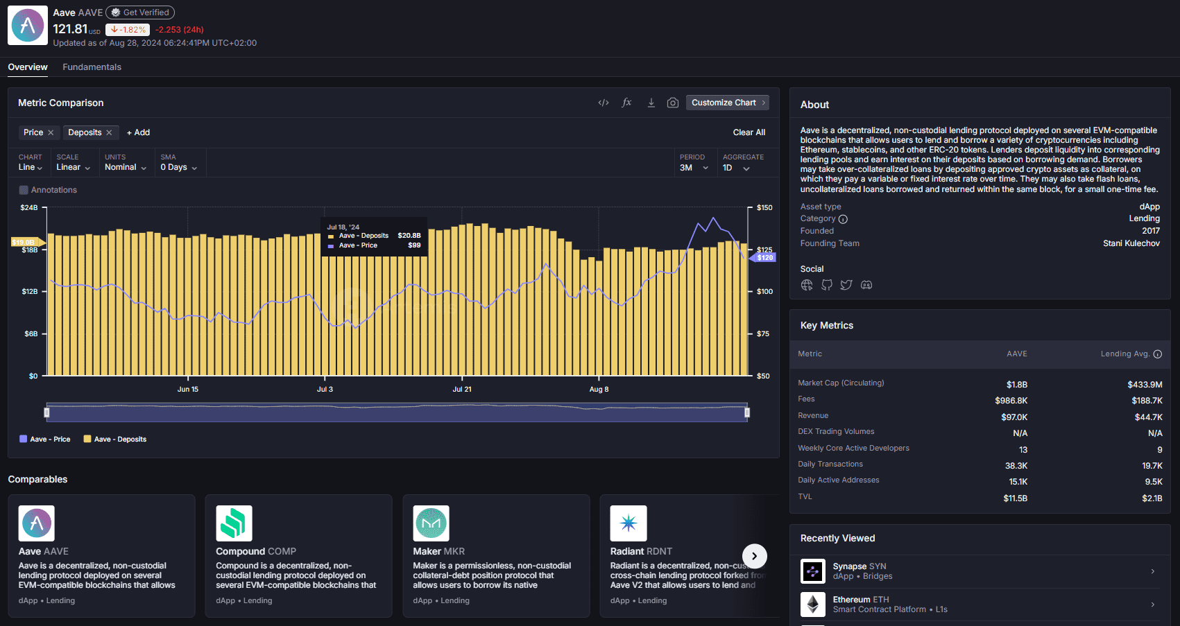Switch to the Overview tab
The width and height of the screenshot is (1180, 626).
[x=28, y=67]
